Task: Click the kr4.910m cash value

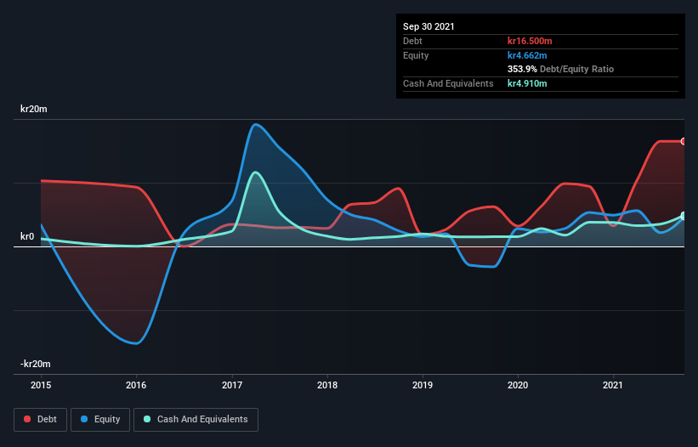Action: click(527, 83)
